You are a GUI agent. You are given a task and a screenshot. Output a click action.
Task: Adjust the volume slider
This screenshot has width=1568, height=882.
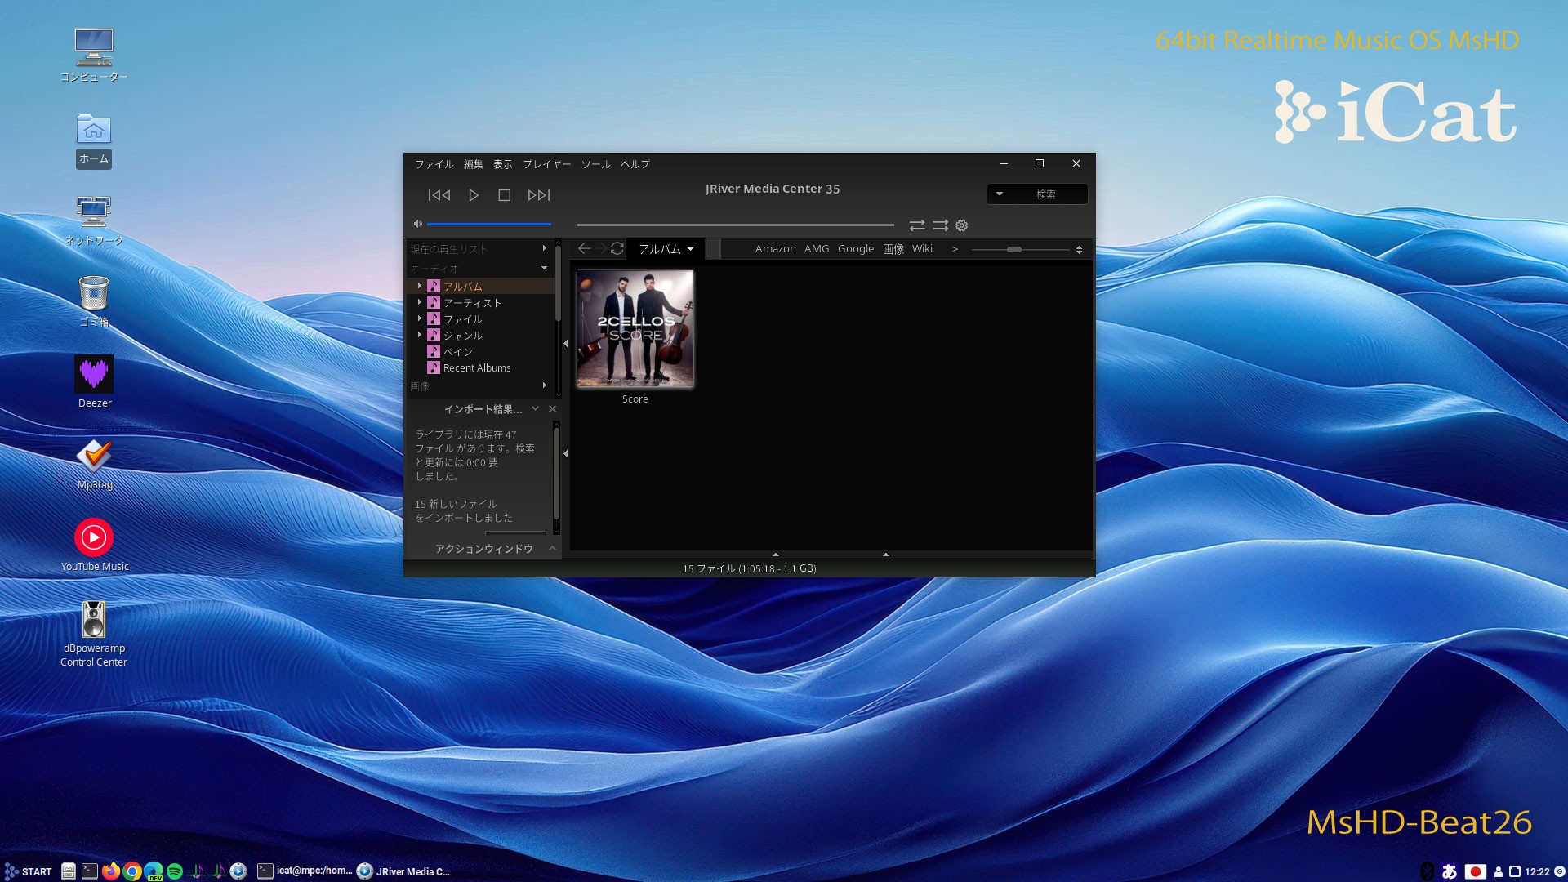click(x=489, y=224)
